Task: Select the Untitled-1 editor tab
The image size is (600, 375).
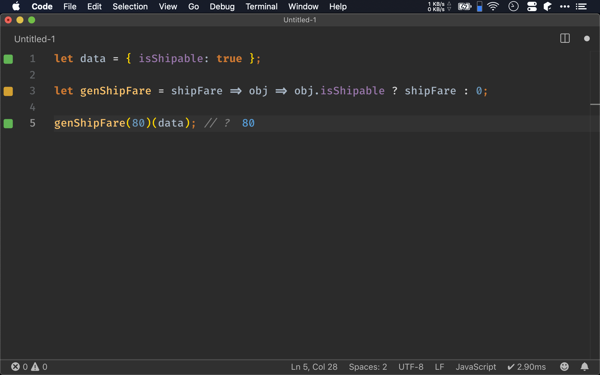Action: pos(35,39)
